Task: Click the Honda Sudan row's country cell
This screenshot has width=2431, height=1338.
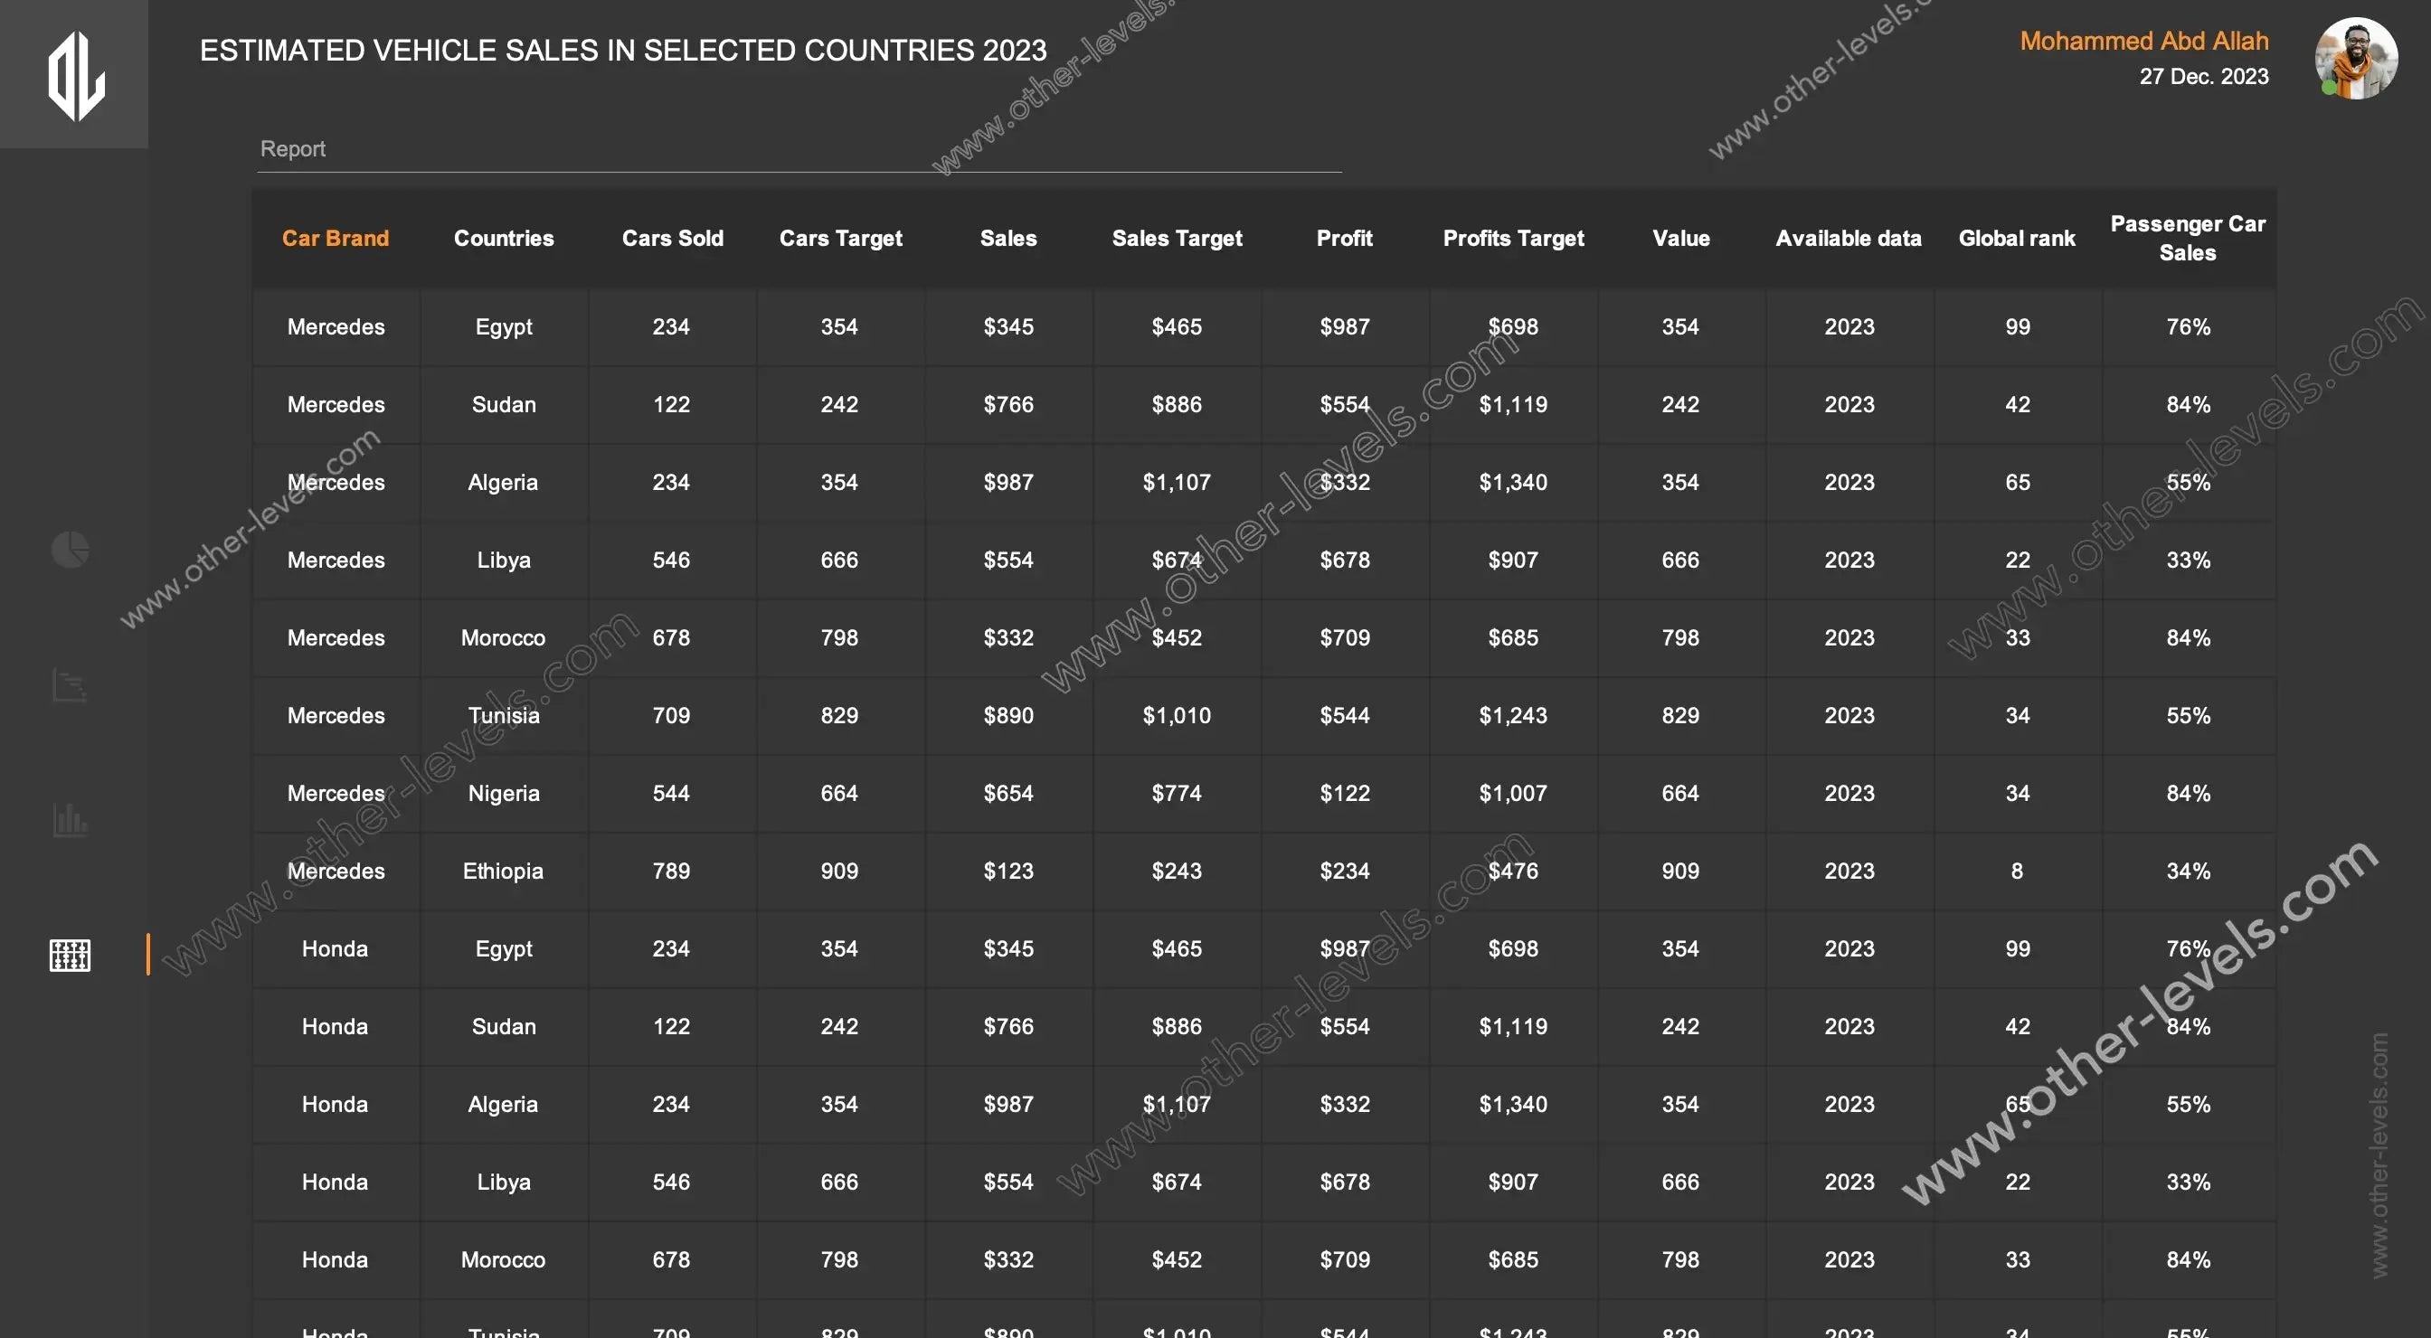Action: [503, 1026]
